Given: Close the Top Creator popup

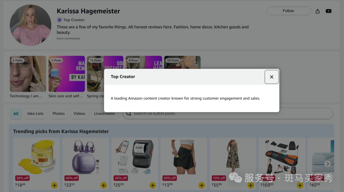Looking at the screenshot, I should (x=271, y=77).
